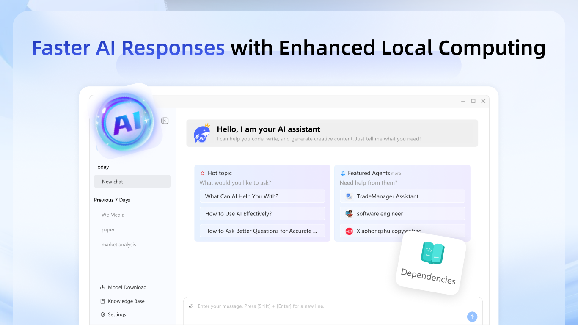Click the Settings gear icon
Viewport: 578px width, 325px height.
coord(102,314)
